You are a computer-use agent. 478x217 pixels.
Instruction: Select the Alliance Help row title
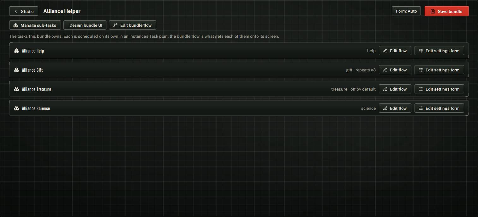(x=33, y=51)
